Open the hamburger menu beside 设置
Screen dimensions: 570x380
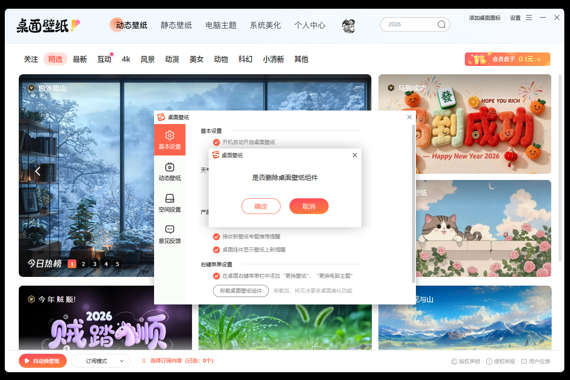pos(529,18)
